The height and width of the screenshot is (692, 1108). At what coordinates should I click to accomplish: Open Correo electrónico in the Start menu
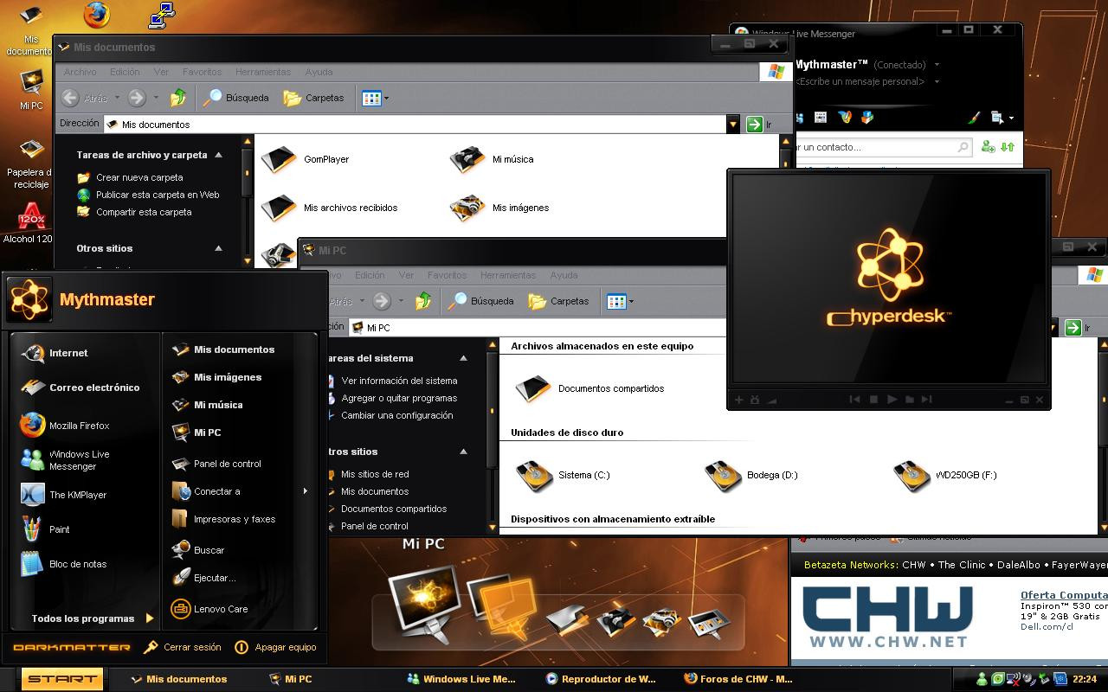pyautogui.click(x=81, y=388)
